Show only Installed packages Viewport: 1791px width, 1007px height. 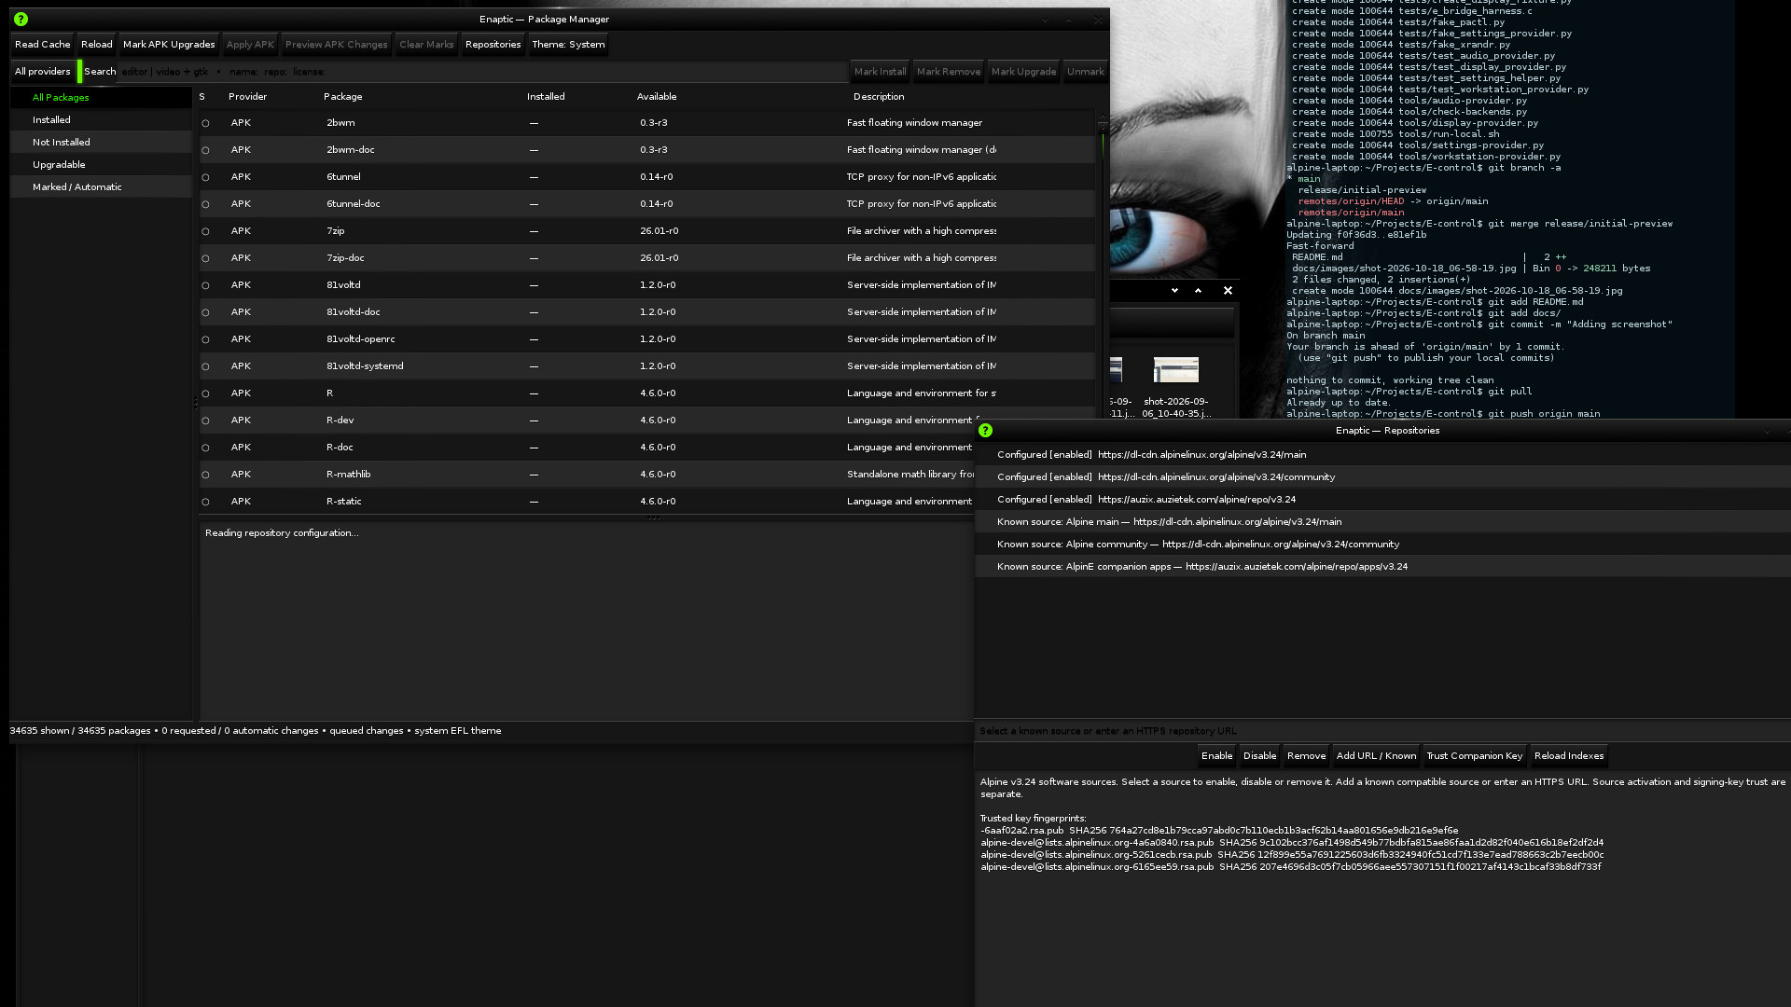coord(101,120)
